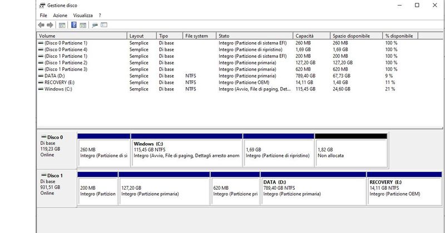445x233 pixels.
Task: Select the Windows (C:) partition block on Disco 0
Action: [187, 150]
